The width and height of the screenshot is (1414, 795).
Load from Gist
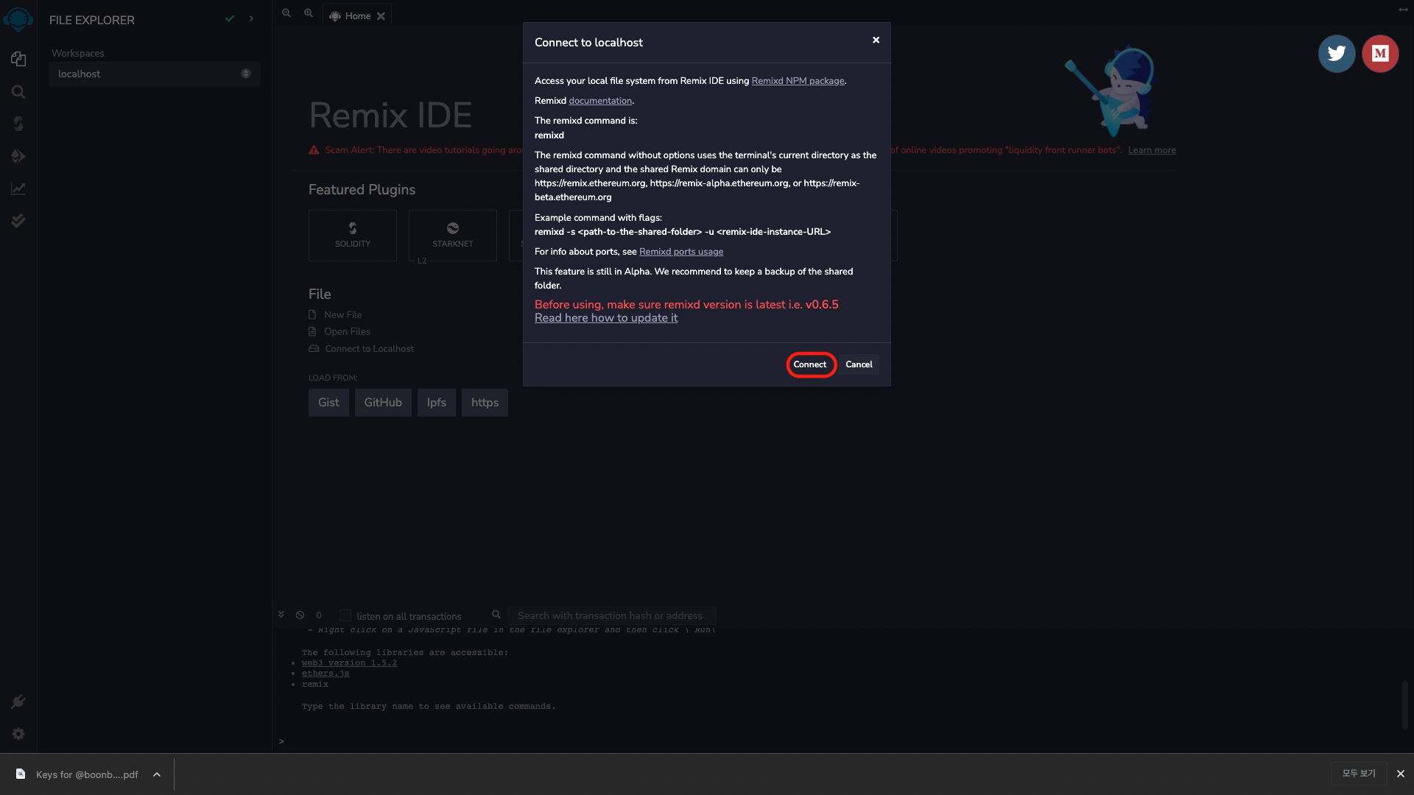(x=328, y=403)
